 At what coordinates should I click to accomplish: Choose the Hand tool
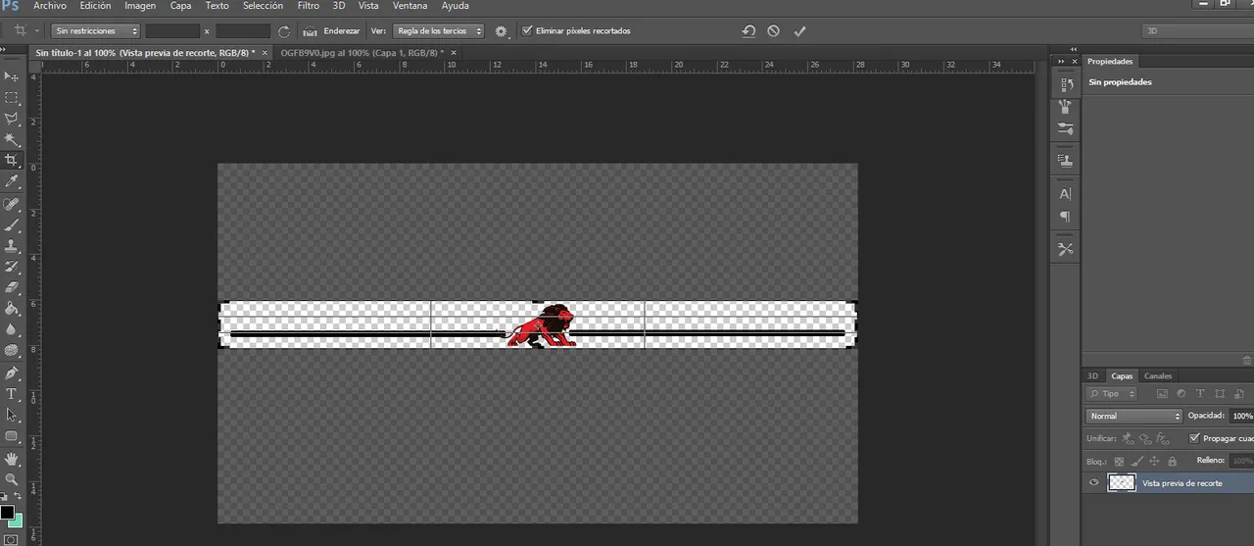click(12, 458)
